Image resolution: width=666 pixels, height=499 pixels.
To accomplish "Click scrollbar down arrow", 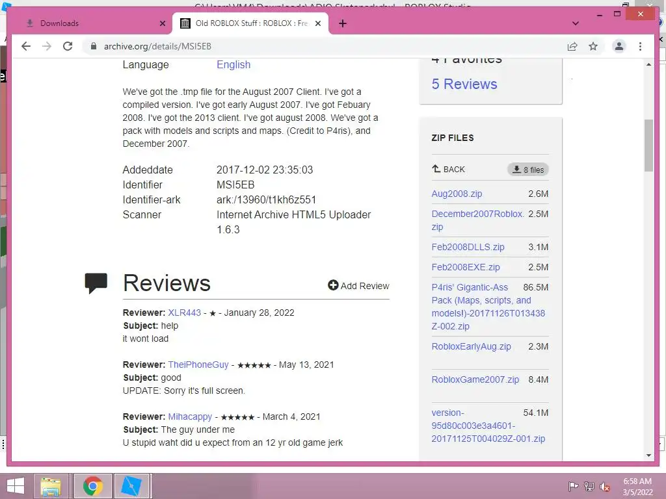I will 648,455.
